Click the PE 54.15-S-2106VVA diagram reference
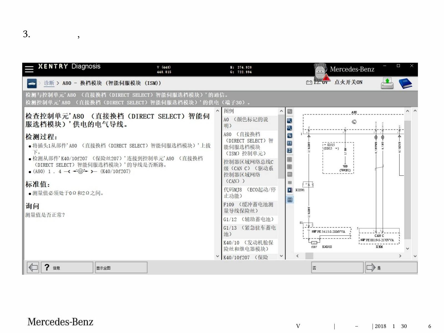444x333 pixels. click(329, 231)
